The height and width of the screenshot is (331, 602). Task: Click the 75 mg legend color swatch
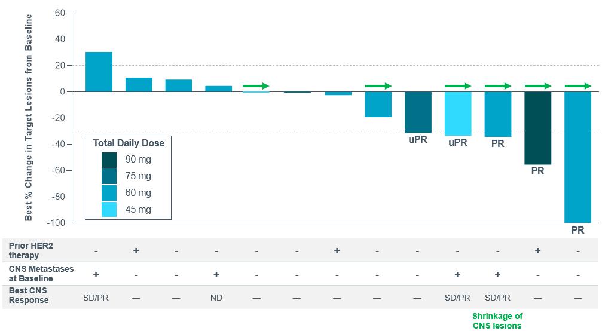[109, 176]
